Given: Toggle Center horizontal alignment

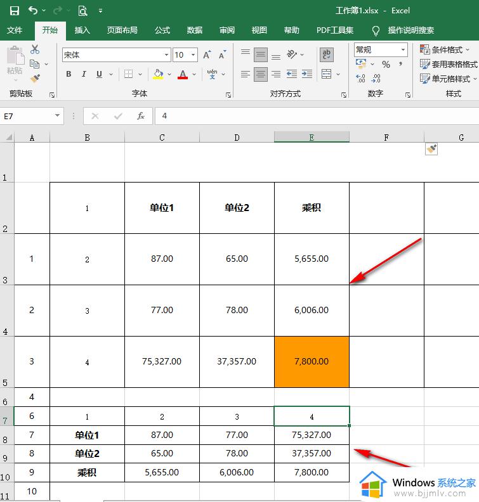Looking at the screenshot, I should (261, 74).
